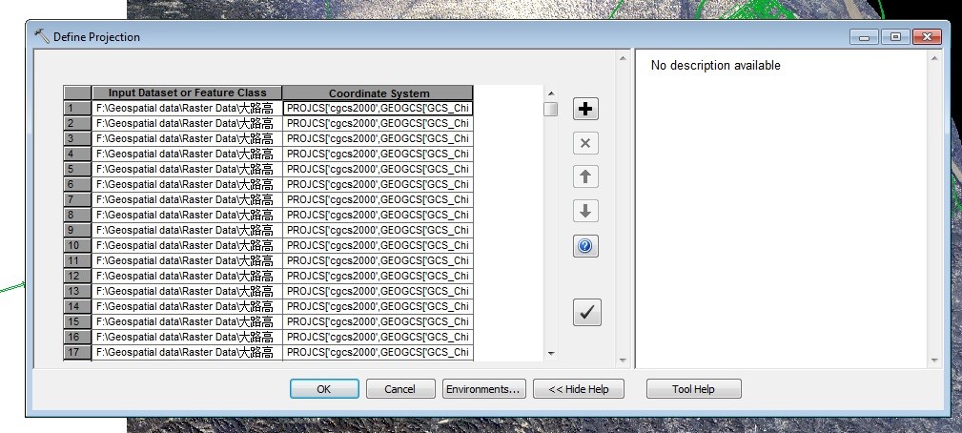Click the table scrollbar down arrow
The height and width of the screenshot is (433, 962).
click(x=551, y=353)
